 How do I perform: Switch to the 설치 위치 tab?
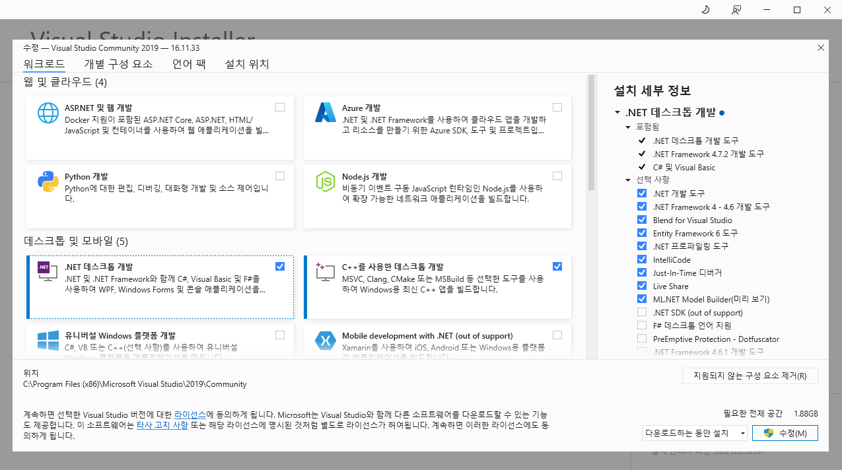pyautogui.click(x=247, y=64)
